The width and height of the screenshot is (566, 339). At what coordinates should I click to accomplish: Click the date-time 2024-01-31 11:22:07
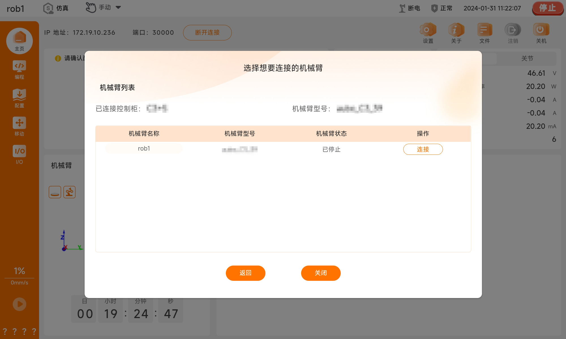pos(492,8)
